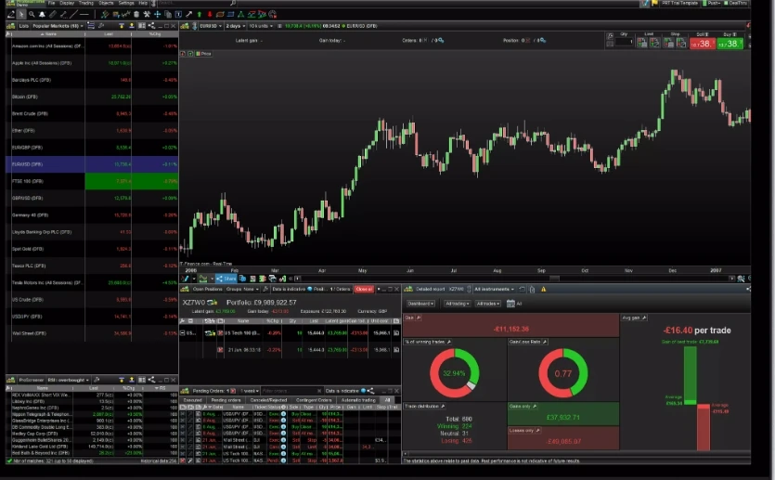Click the calendar icon next to All trades

(x=510, y=304)
